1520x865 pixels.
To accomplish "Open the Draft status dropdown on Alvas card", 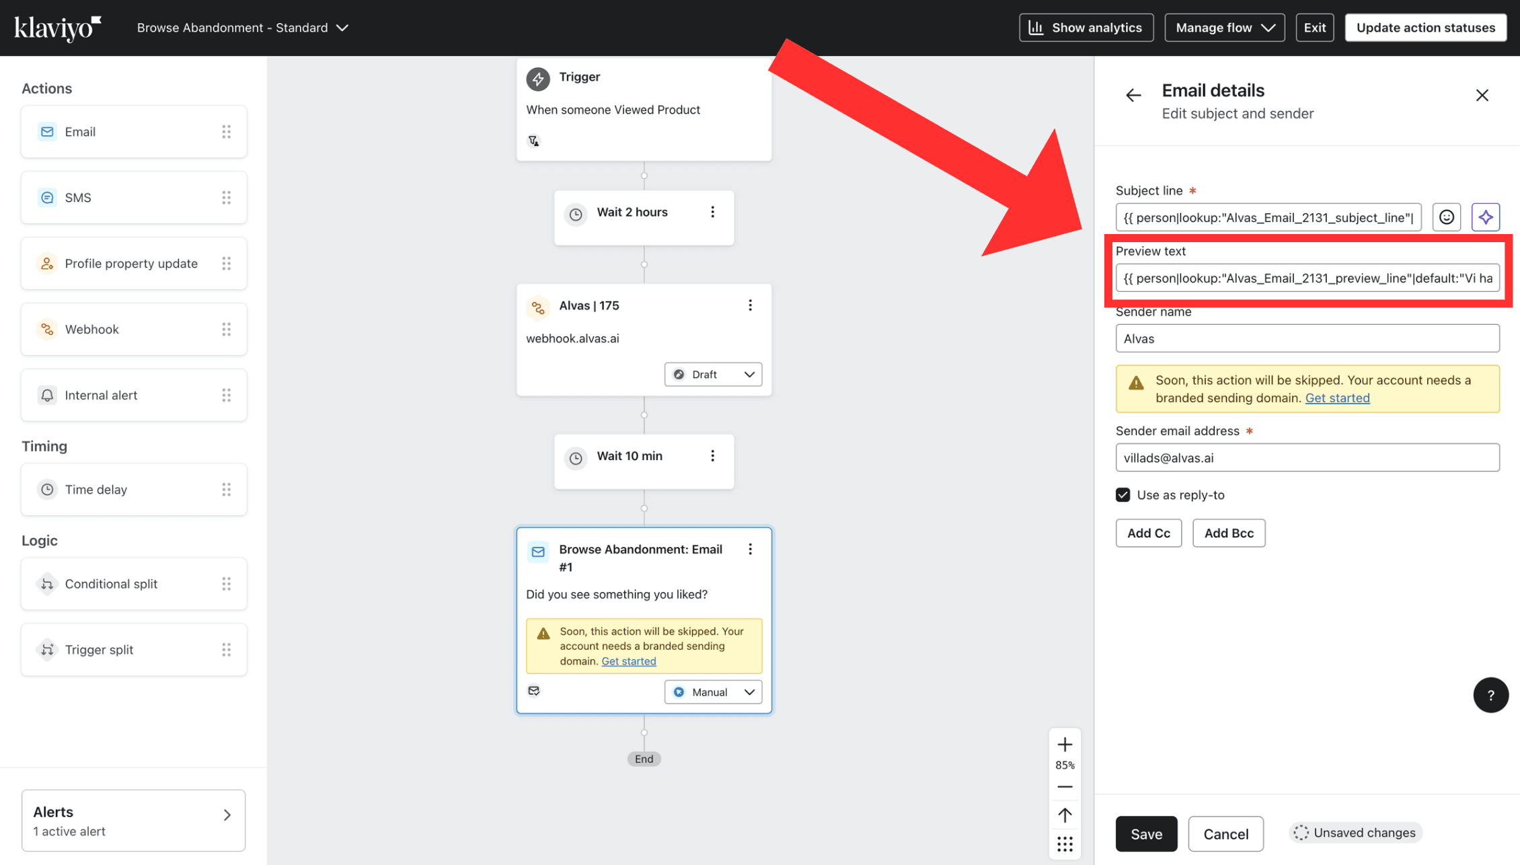I will (x=713, y=375).
